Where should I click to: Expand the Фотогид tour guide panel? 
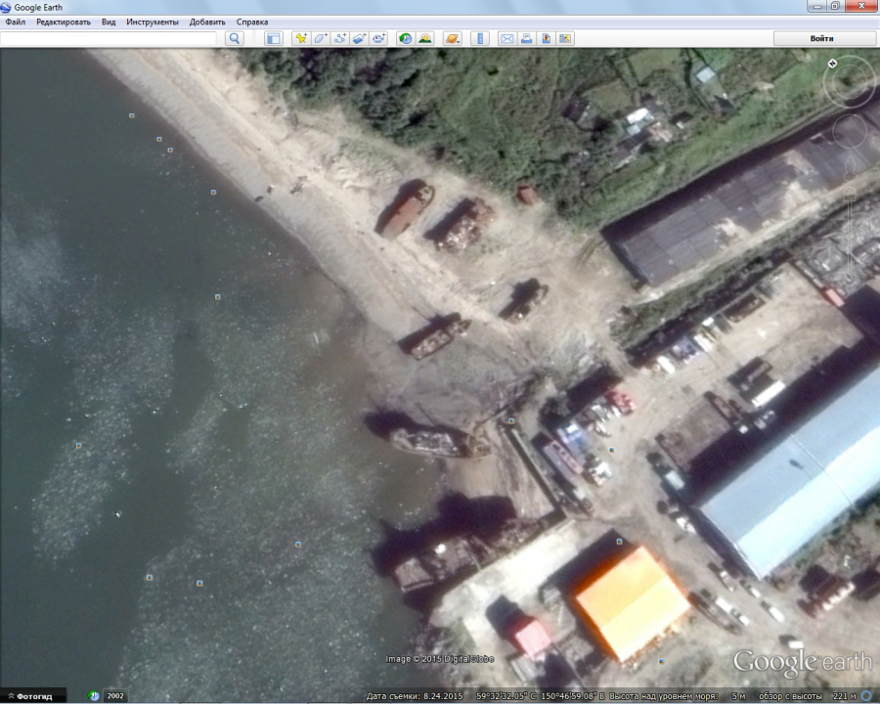tap(33, 696)
